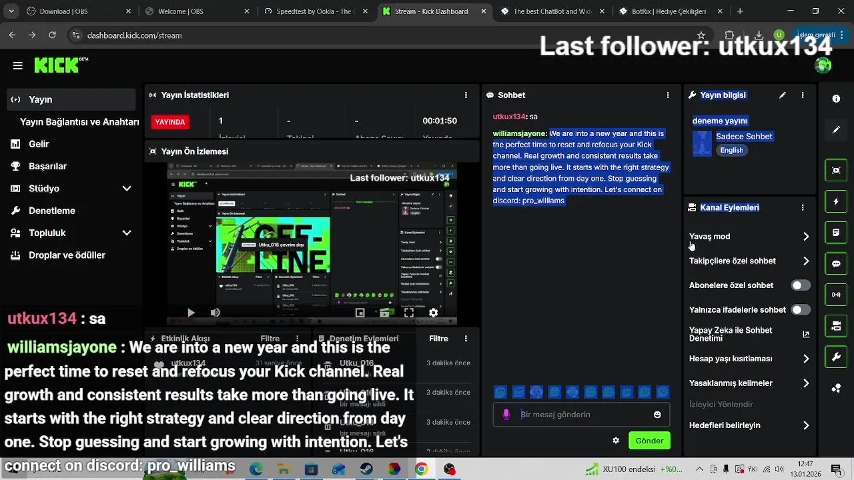Open the info icon in the right rail

pyautogui.click(x=836, y=99)
